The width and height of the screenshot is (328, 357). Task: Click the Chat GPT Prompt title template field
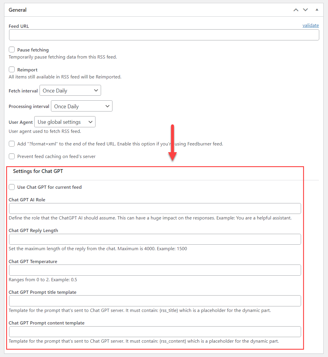tap(155, 301)
